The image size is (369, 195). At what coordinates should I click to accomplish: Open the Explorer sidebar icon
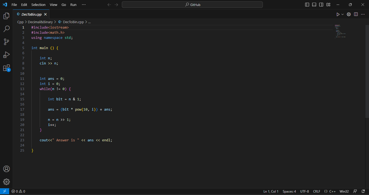tap(6, 16)
